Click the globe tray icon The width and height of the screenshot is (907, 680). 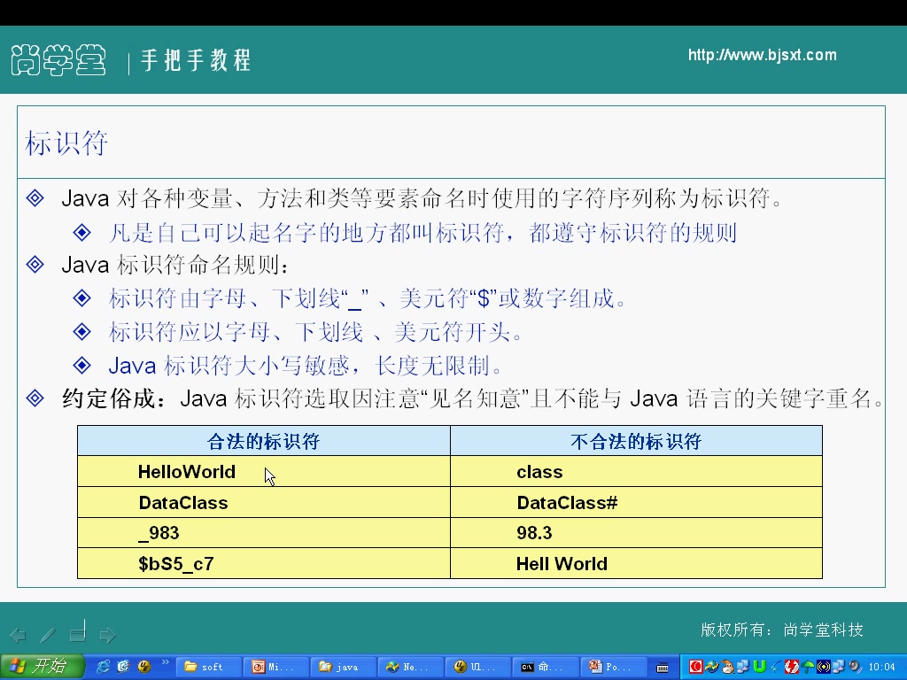click(x=711, y=666)
